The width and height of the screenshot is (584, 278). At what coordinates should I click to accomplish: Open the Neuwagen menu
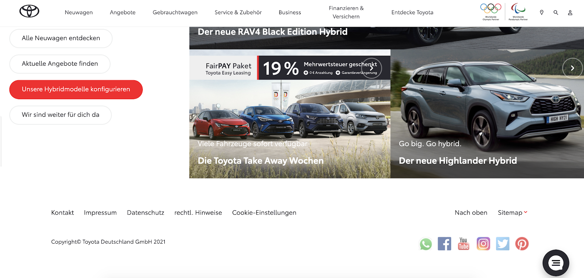tap(79, 12)
